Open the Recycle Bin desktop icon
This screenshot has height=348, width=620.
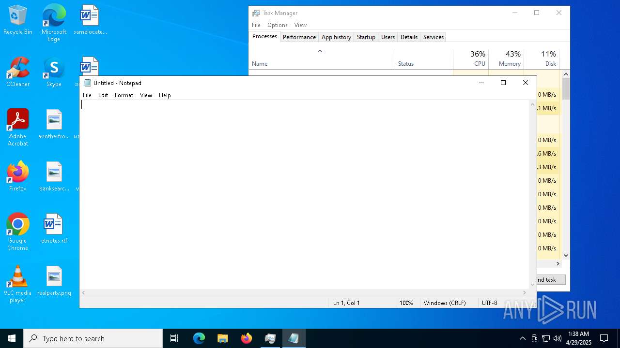[x=18, y=20]
